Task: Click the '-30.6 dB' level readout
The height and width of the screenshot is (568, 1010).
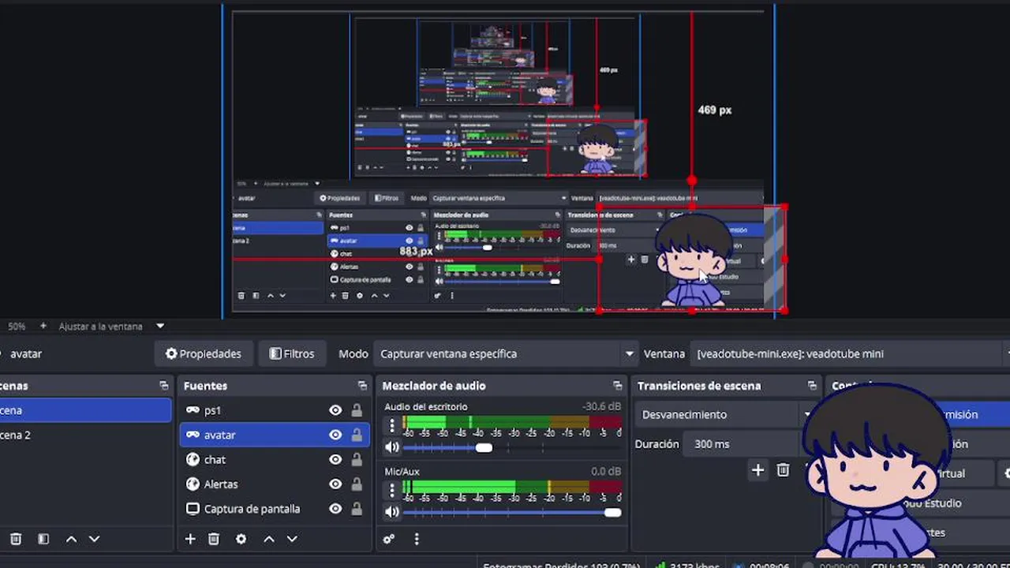Action: (601, 406)
